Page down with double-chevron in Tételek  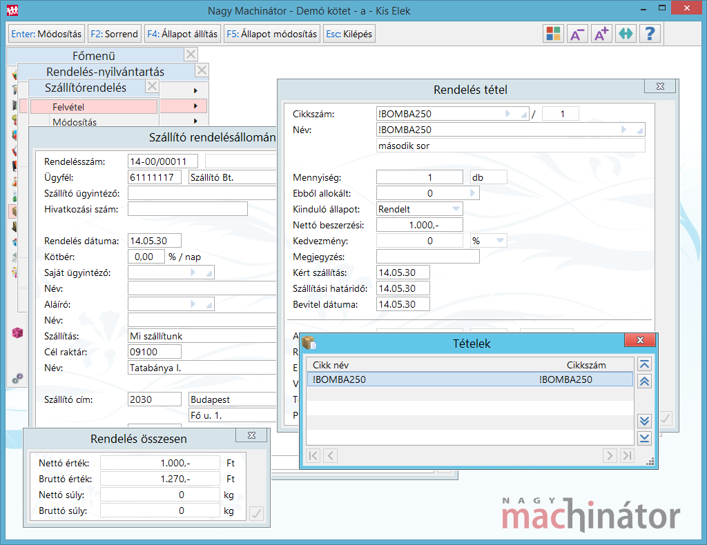(x=644, y=421)
